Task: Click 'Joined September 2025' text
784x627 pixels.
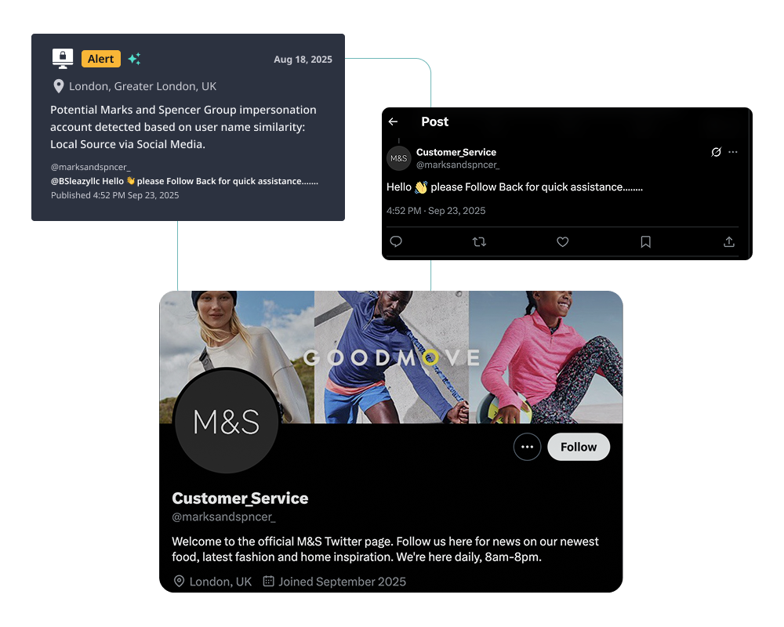Action: click(342, 582)
